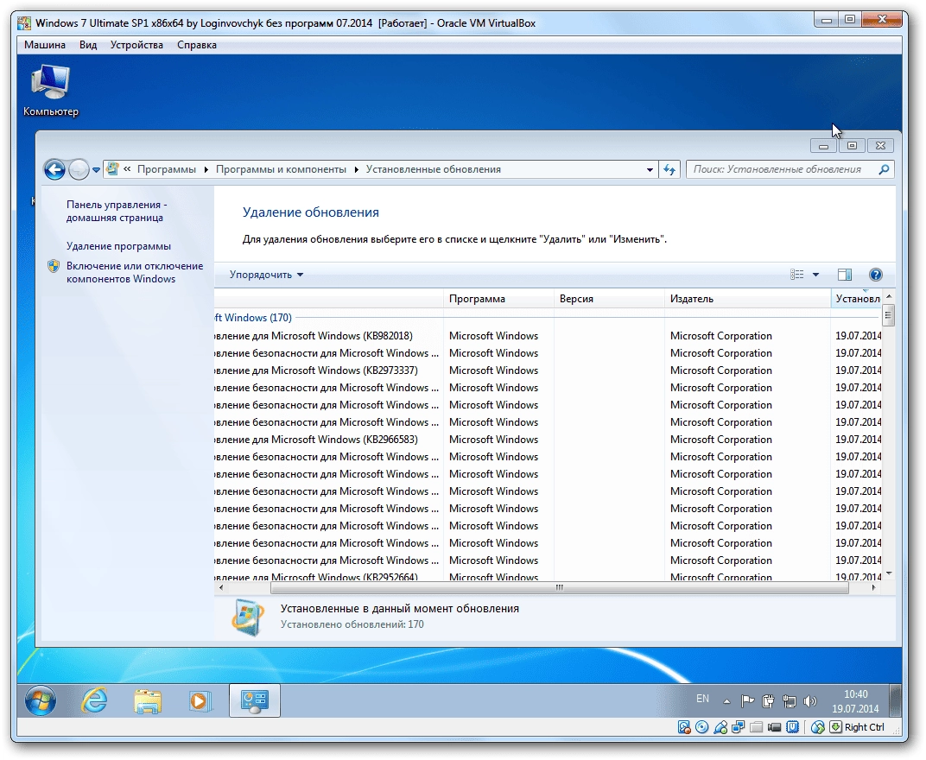Expand the arrow after Программы и компоненты
The image size is (926, 760).
[356, 169]
